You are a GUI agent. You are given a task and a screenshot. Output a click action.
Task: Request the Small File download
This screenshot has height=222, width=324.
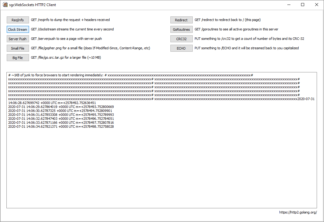point(18,48)
